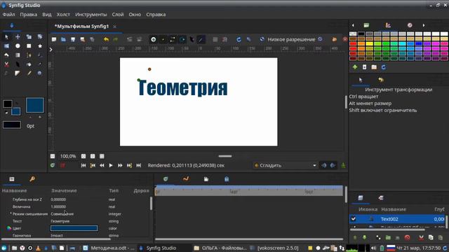Toggle handle display for position ducks

[x=154, y=39]
